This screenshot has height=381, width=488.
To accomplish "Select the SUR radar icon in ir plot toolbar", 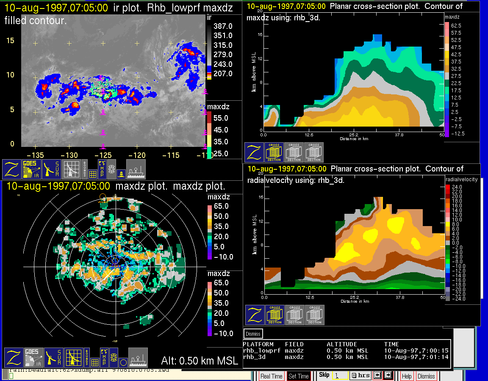I will click(x=52, y=169).
